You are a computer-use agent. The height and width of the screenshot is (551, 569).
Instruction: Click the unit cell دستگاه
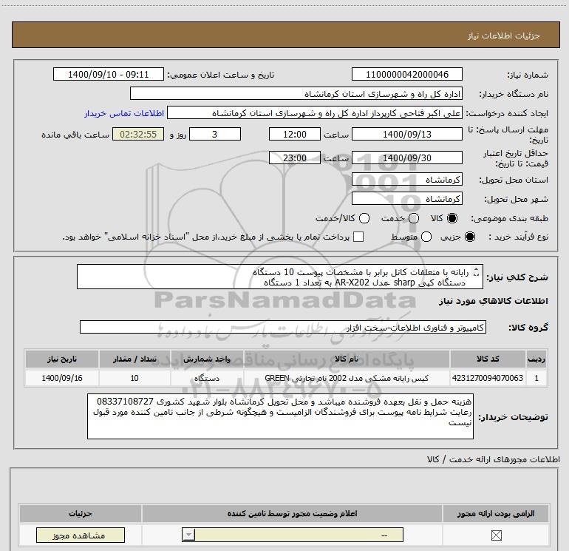(206, 378)
